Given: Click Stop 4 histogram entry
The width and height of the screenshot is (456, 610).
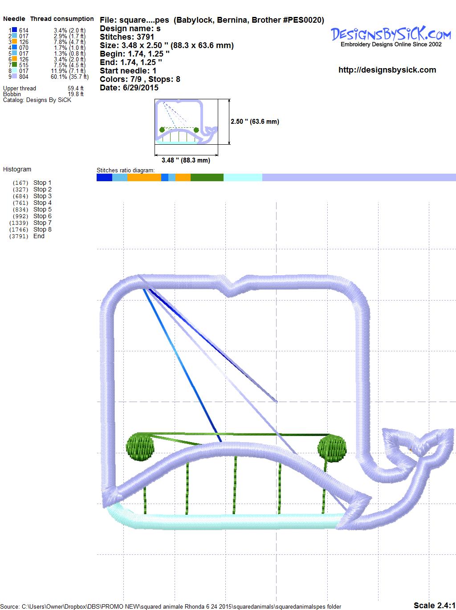Looking at the screenshot, I should tap(42, 203).
